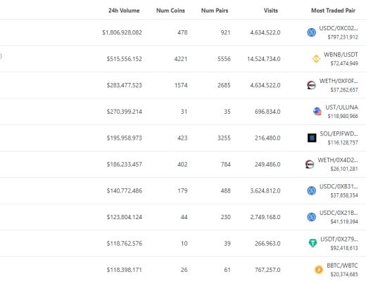Click the UST flag icon beside UST/ULUNA
The width and height of the screenshot is (366, 281).
[317, 112]
